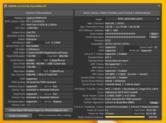Screen dimensions: 166x123
Task: Select the Queue Depth 32 value
Action: point(156,47)
